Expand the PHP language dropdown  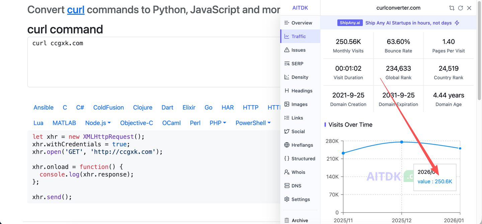point(218,123)
